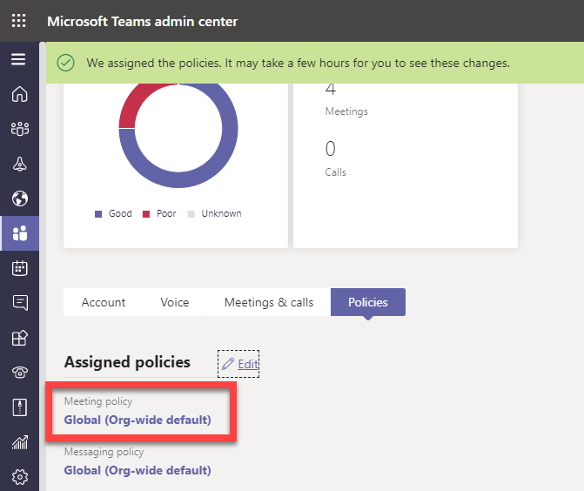This screenshot has height=491, width=584.
Task: Open the app launcher waffle menu
Action: pyautogui.click(x=19, y=21)
